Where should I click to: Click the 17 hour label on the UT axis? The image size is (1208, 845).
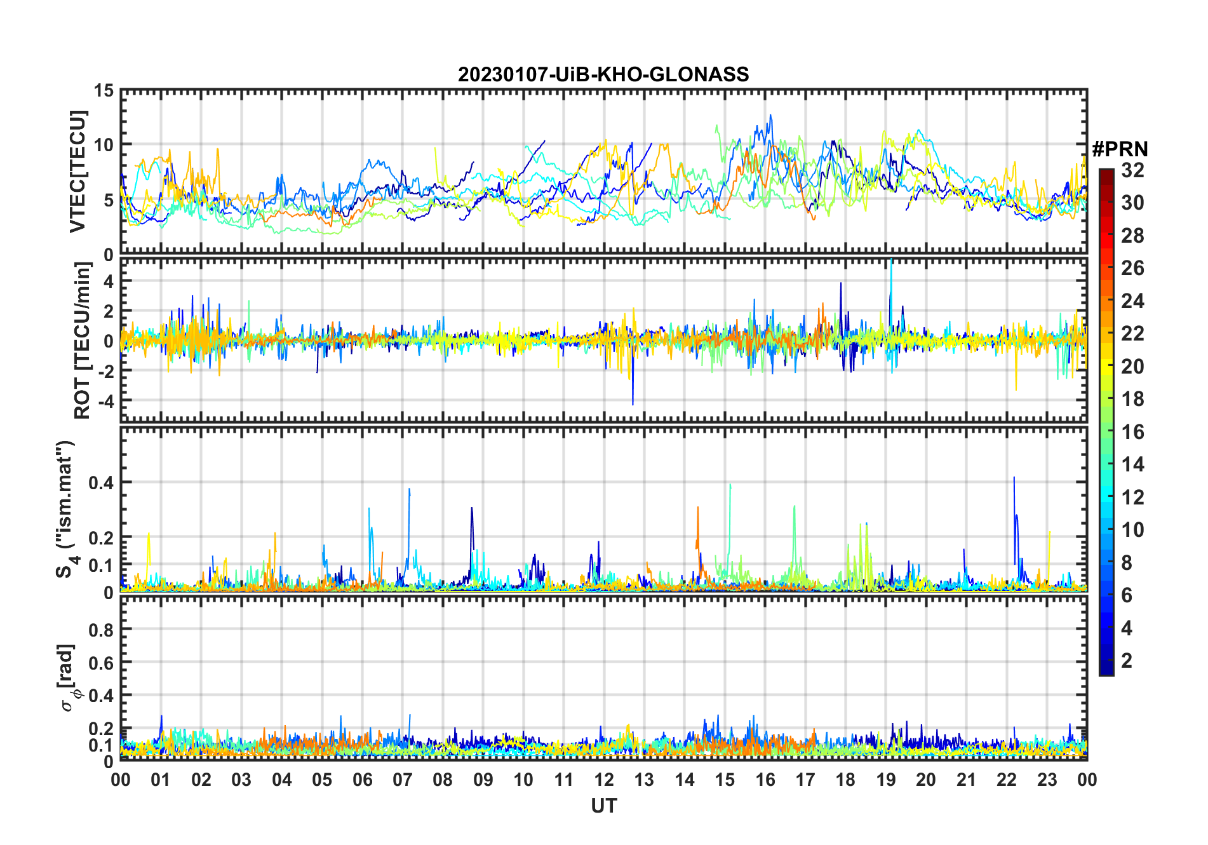pyautogui.click(x=805, y=780)
